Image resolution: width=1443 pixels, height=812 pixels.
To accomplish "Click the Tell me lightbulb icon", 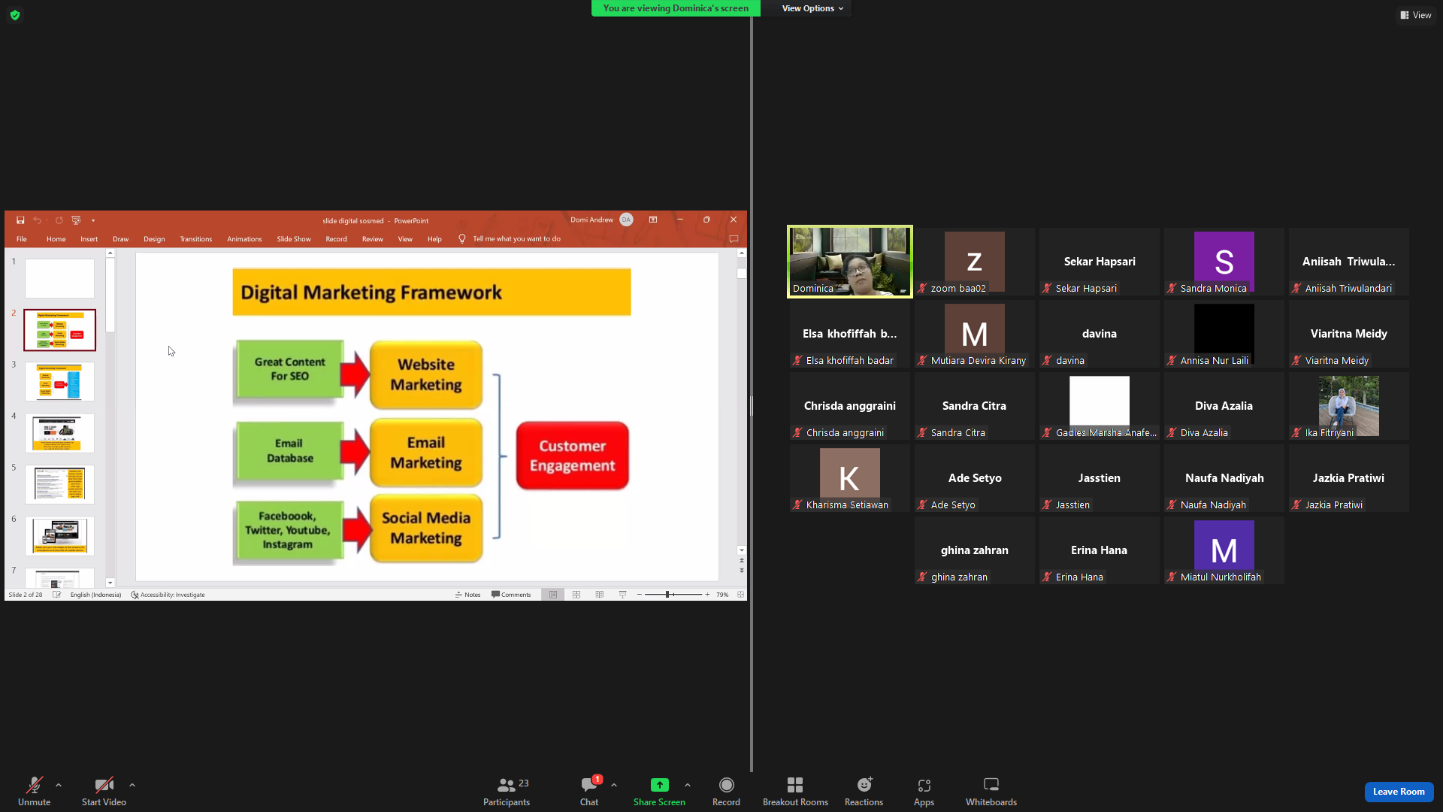I will click(461, 239).
